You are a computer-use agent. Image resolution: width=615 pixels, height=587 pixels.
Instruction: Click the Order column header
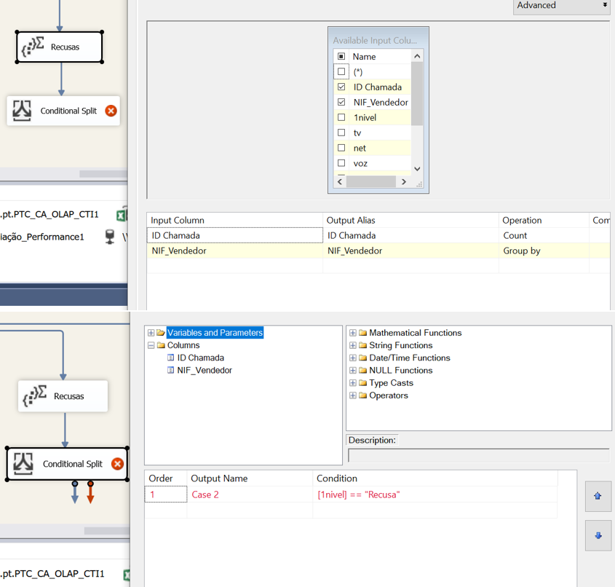coord(166,478)
